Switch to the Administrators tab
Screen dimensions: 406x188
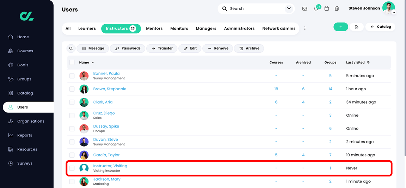[x=239, y=28]
